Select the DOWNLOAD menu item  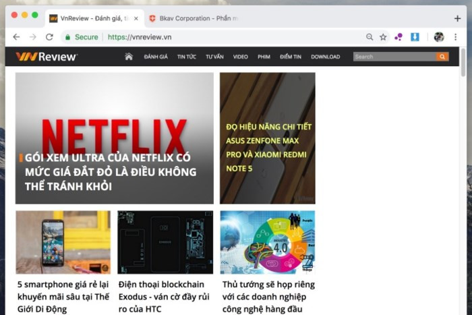pos(326,57)
